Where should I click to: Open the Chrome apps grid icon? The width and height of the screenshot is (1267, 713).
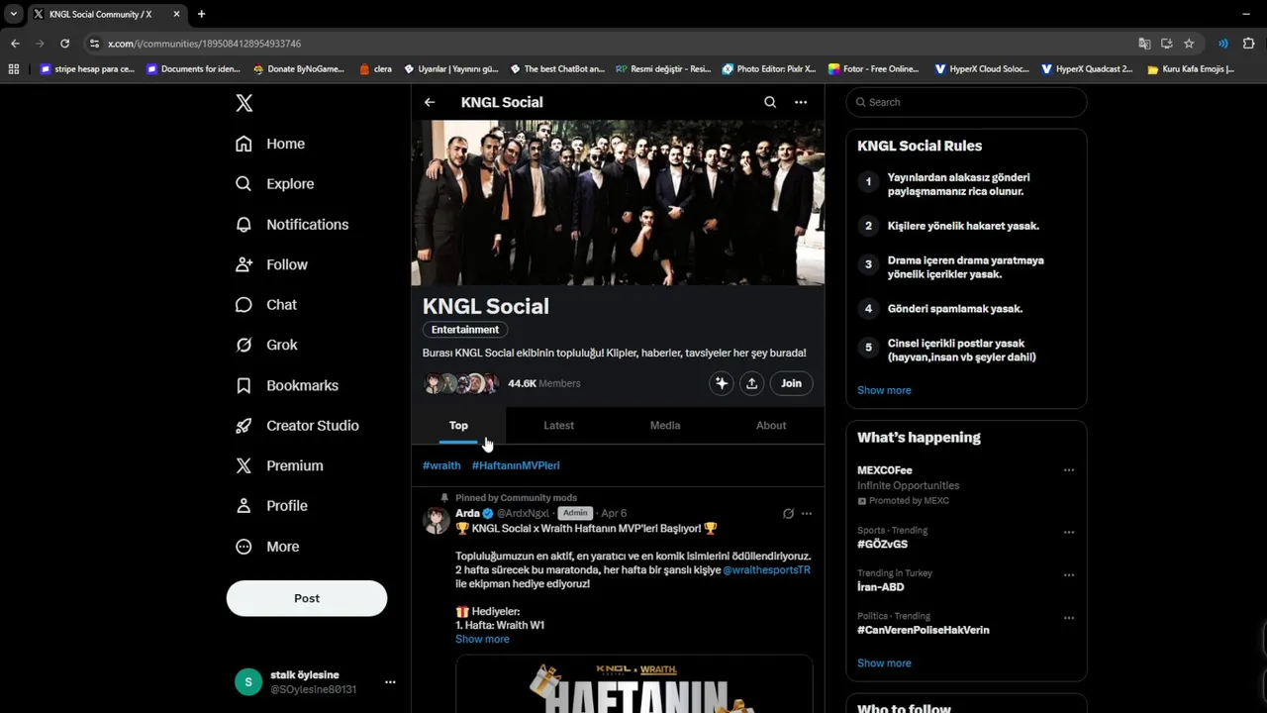[13, 69]
